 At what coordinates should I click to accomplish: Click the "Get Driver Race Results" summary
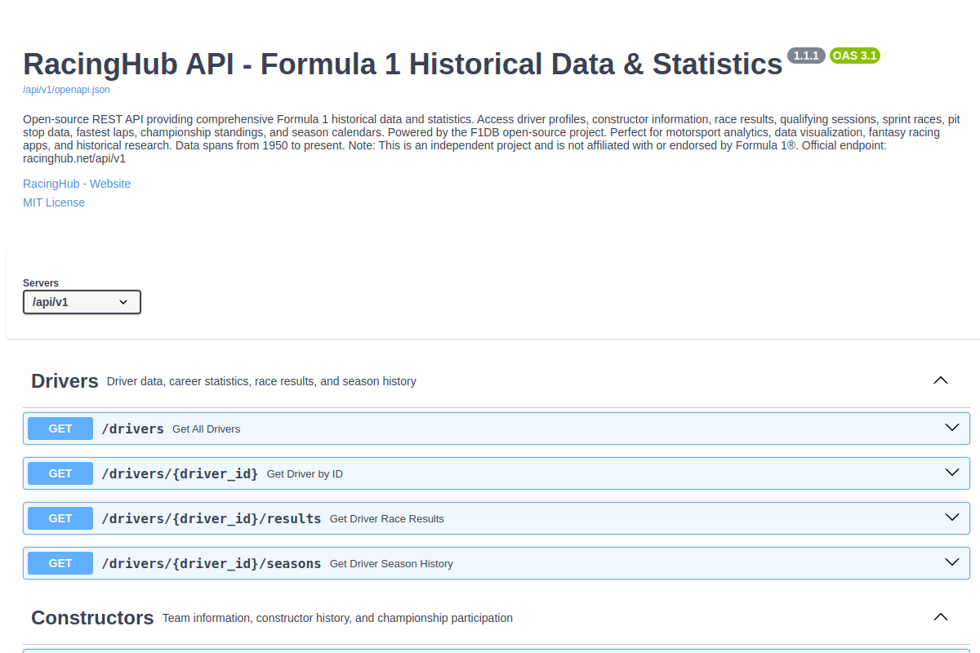click(387, 519)
